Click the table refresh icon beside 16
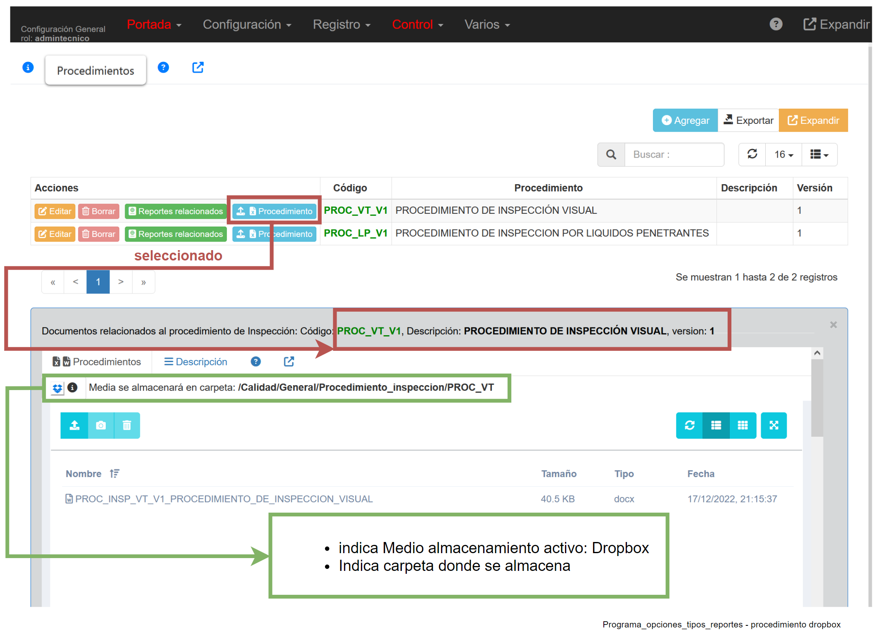Image resolution: width=878 pixels, height=639 pixels. pos(752,154)
